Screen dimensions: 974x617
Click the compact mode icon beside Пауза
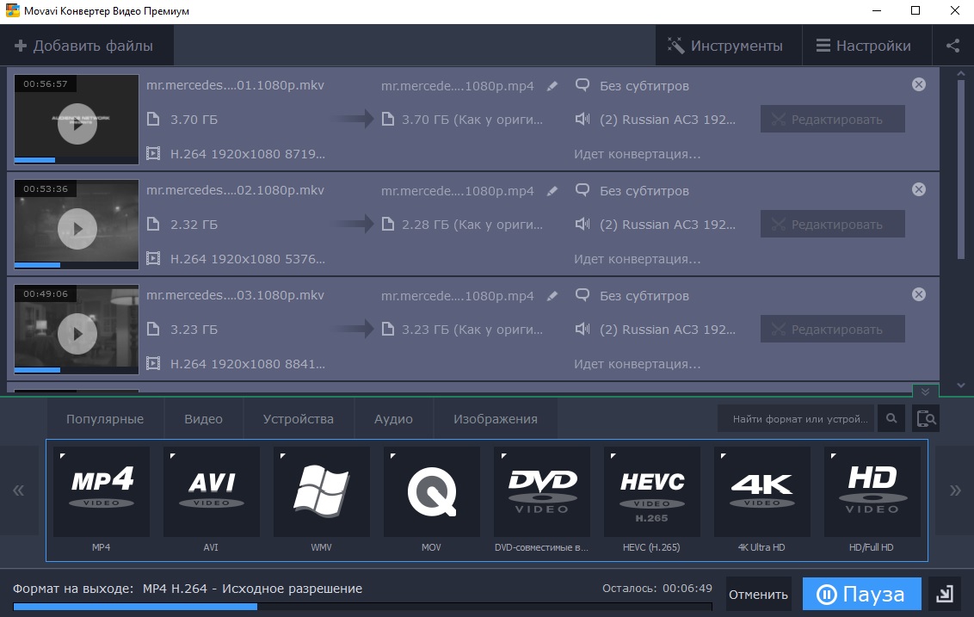[x=944, y=595]
